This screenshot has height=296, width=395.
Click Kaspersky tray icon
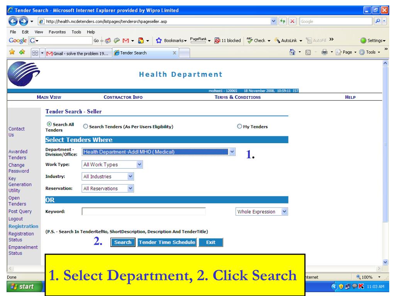coord(361,286)
